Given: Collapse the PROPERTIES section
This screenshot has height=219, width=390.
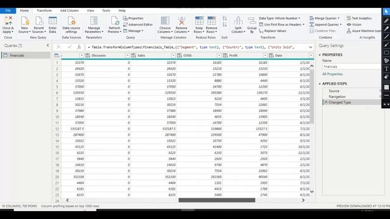Looking at the screenshot, I should click(x=320, y=55).
